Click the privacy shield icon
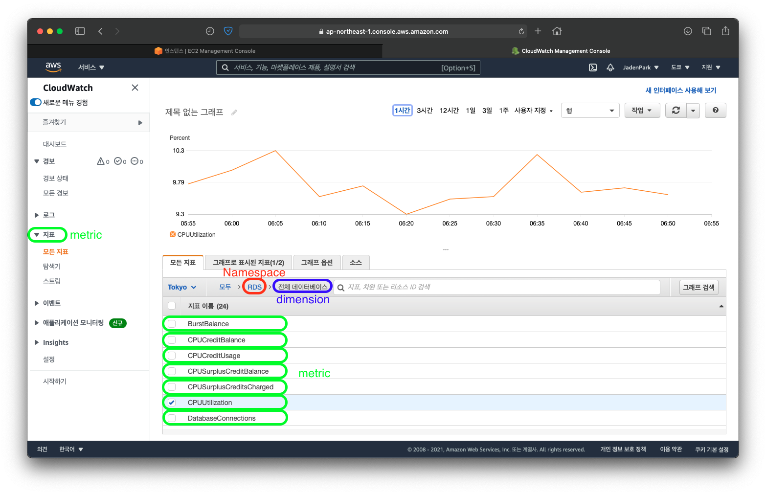 (x=228, y=31)
